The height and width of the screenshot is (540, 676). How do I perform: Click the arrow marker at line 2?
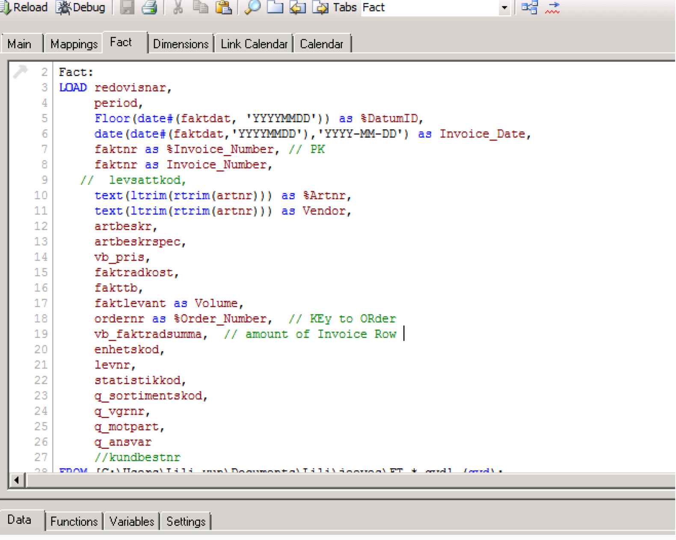coord(20,71)
